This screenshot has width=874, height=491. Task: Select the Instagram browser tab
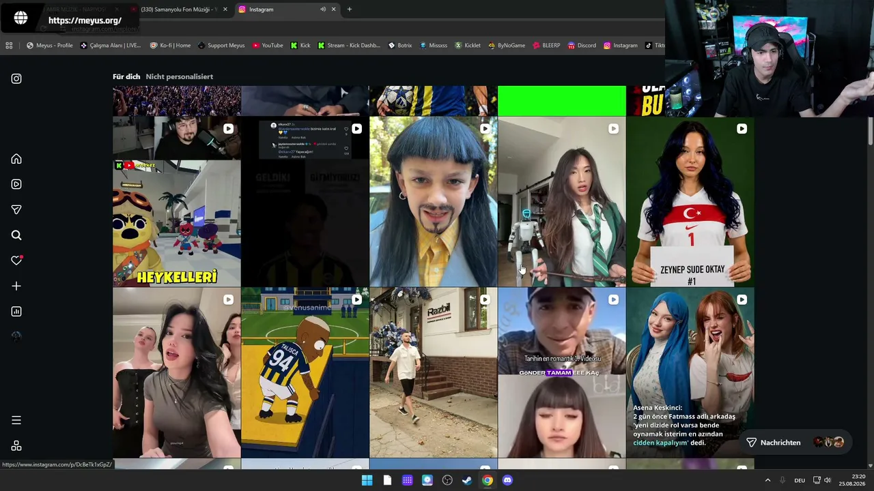pyautogui.click(x=287, y=10)
